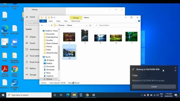The width and height of the screenshot is (180, 101).
Task: Select image thumbnail named 33
Action: point(69,52)
